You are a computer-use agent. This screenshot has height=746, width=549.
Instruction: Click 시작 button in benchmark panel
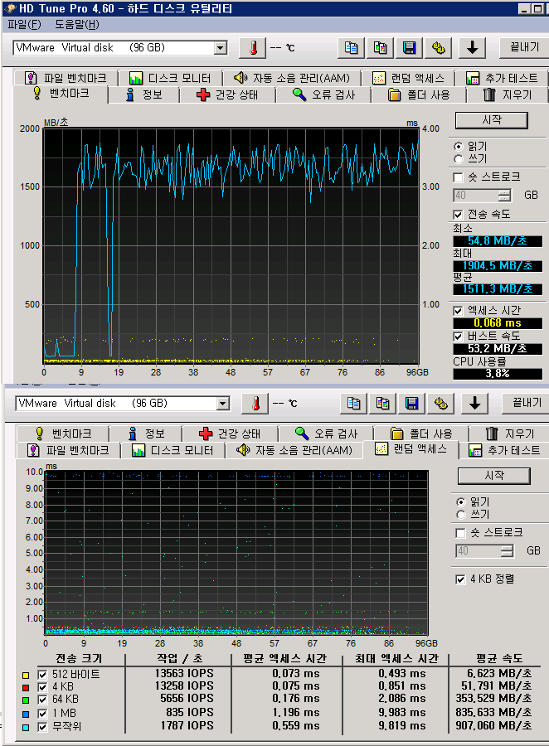tap(492, 120)
